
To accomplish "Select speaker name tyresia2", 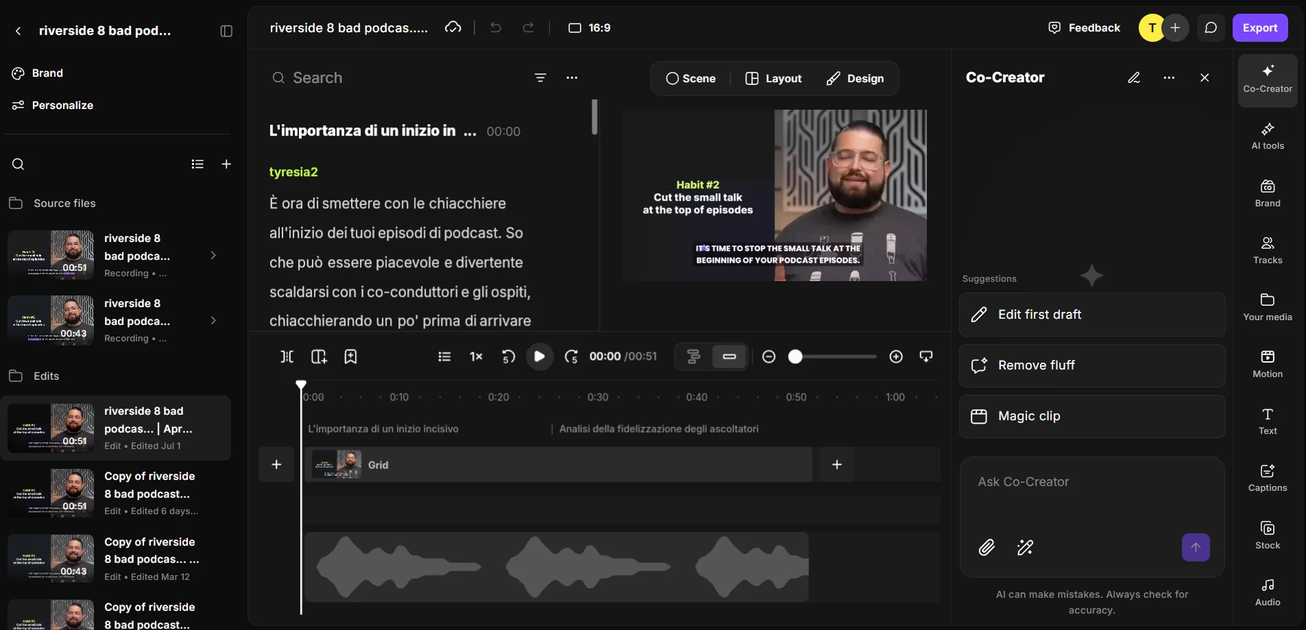I will pos(293,172).
